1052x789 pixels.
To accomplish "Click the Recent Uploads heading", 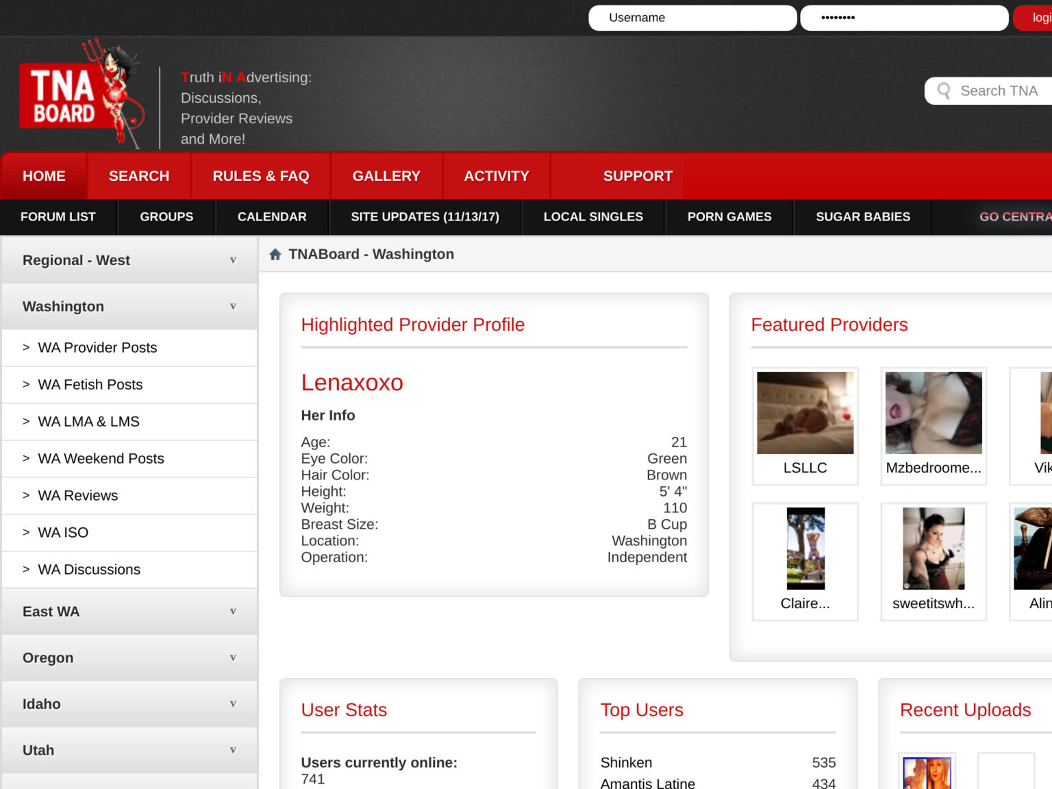I will (x=965, y=710).
